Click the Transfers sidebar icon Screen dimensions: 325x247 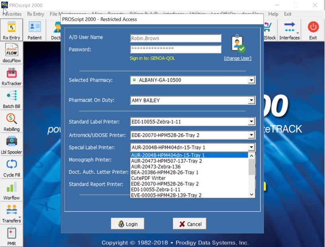[x=12, y=212]
